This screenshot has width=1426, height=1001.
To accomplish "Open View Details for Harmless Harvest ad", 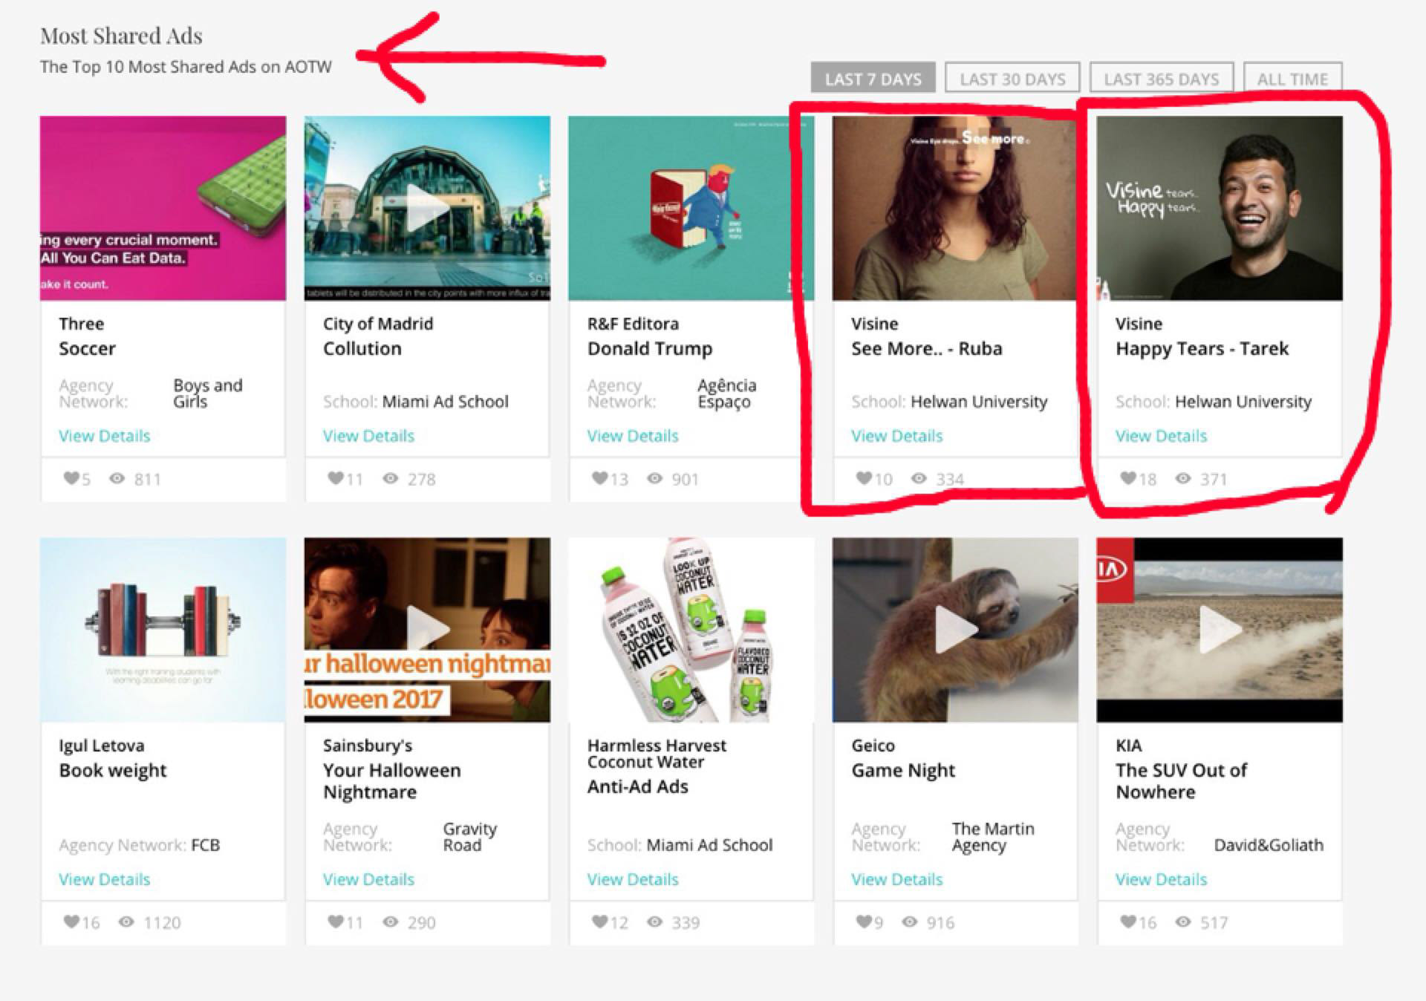I will tap(632, 879).
